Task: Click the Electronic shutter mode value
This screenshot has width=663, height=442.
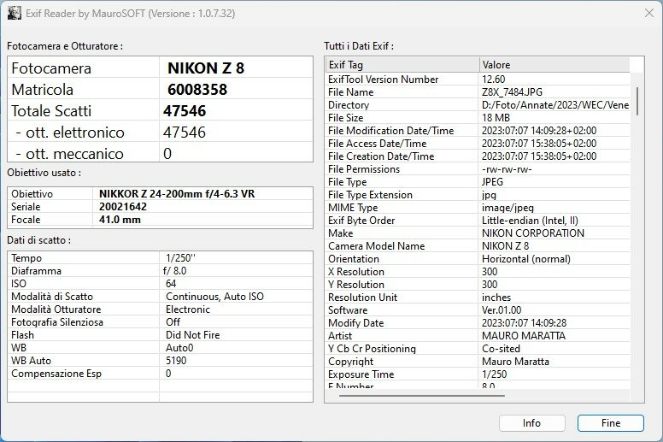Action: pyautogui.click(x=188, y=309)
